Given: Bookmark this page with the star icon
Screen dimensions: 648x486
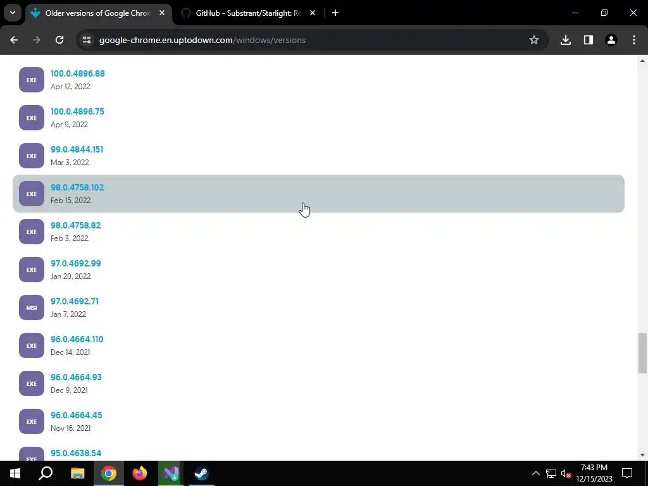Looking at the screenshot, I should 534,40.
